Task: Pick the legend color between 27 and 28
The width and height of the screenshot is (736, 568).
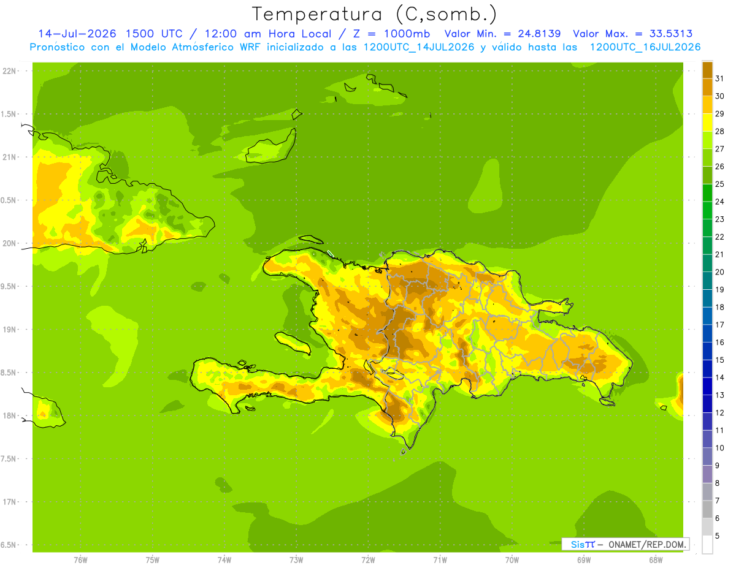Action: (x=707, y=140)
